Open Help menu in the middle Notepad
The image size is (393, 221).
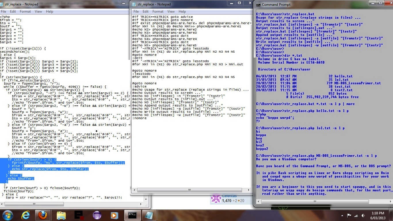click(182, 12)
